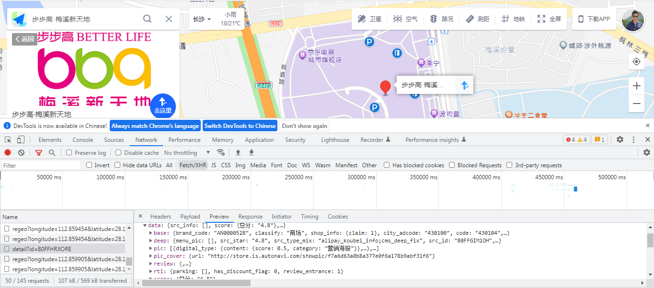Viewport: 654px width, 288px height.
Task: Click the errors and warnings counter
Action: pyautogui.click(x=576, y=140)
